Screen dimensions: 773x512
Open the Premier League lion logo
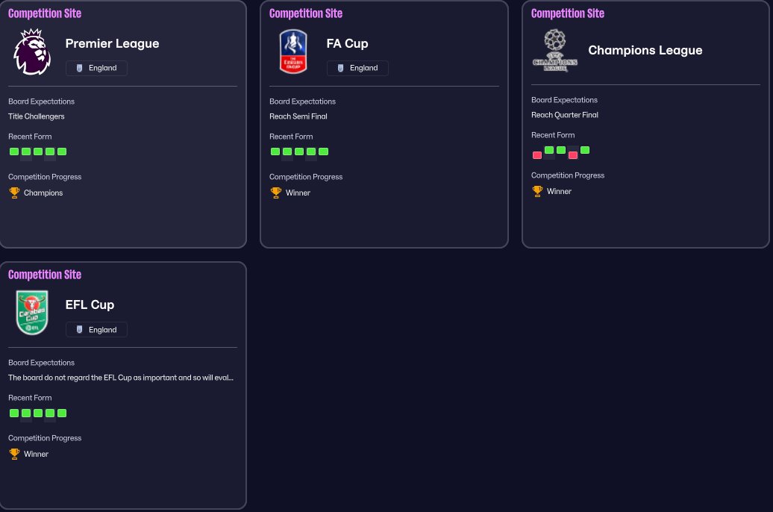pyautogui.click(x=32, y=51)
